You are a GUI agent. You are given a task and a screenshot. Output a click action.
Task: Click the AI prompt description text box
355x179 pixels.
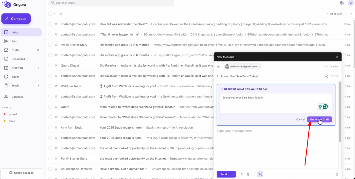(276, 103)
